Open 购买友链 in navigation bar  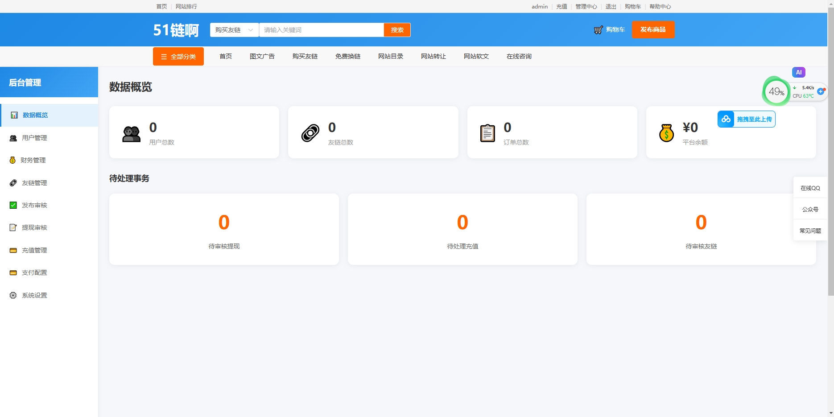tap(305, 56)
